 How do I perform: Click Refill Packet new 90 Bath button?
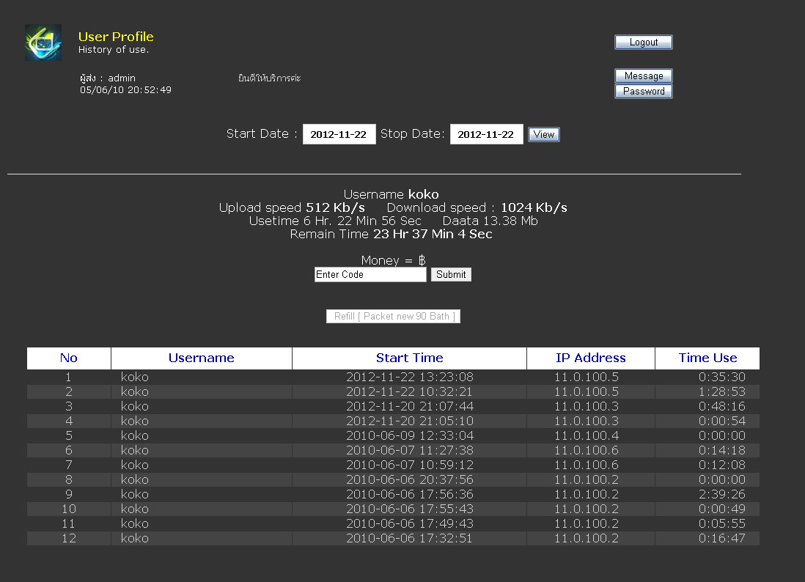393,316
